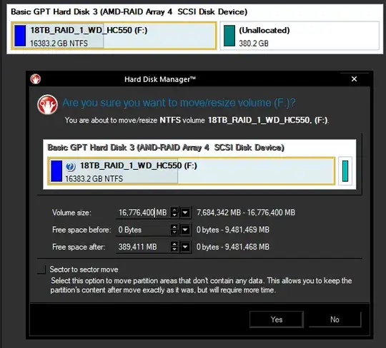Click the '7,684,342 MB - 16,776,400 MB' range text
This screenshot has width=386, height=348.
tap(246, 213)
